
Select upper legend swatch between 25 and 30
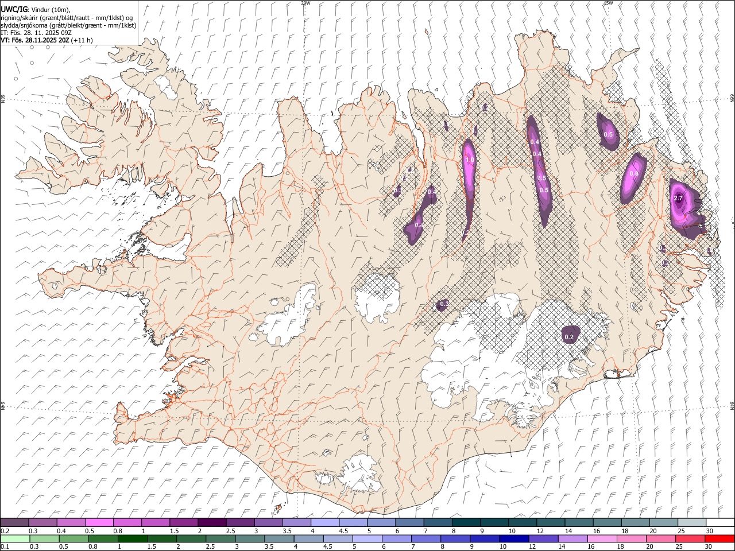[x=692, y=523]
